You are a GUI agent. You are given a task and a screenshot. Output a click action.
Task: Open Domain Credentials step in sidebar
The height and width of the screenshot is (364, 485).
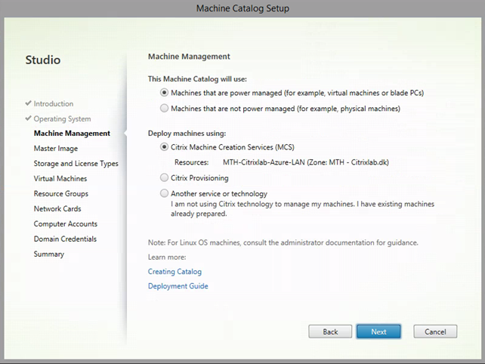[x=65, y=239]
